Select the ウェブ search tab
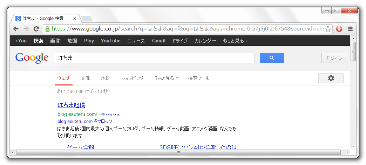The width and height of the screenshot is (366, 165). [x=63, y=78]
